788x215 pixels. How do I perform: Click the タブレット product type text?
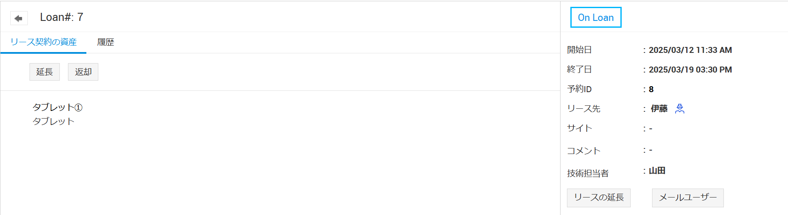(x=53, y=121)
